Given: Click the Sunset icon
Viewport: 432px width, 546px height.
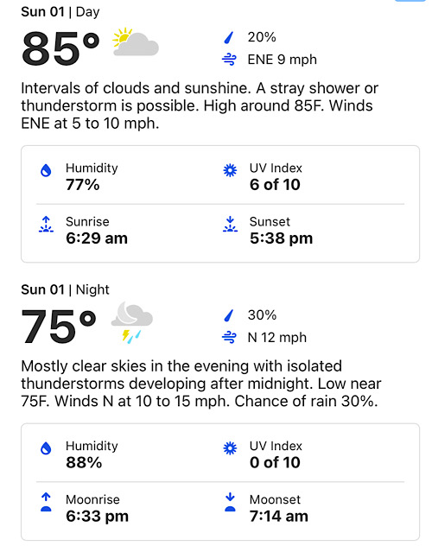Looking at the screenshot, I should pyautogui.click(x=230, y=225).
